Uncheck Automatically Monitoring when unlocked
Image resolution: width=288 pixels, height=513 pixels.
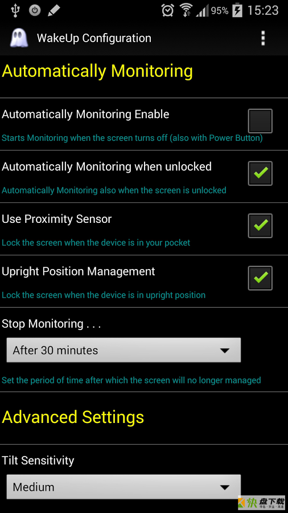[260, 173]
